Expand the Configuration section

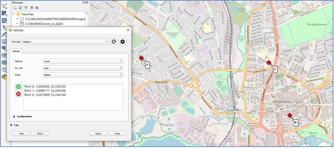click(x=14, y=116)
